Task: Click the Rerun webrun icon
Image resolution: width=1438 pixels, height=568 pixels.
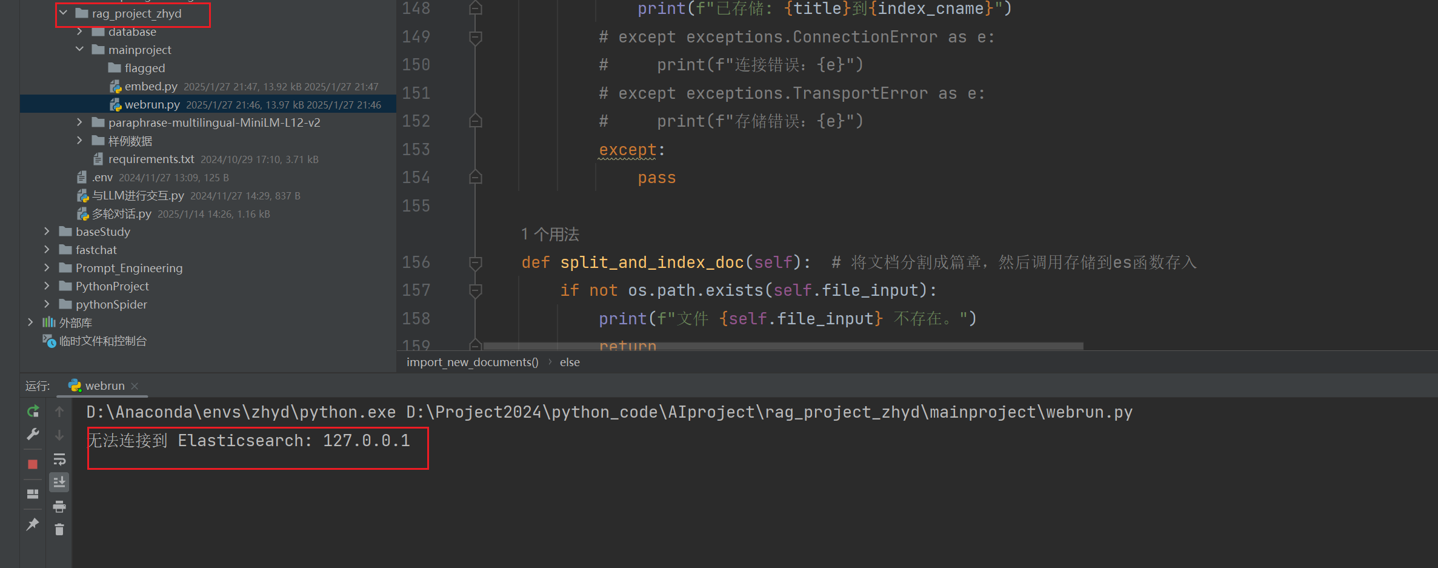Action: coord(33,412)
